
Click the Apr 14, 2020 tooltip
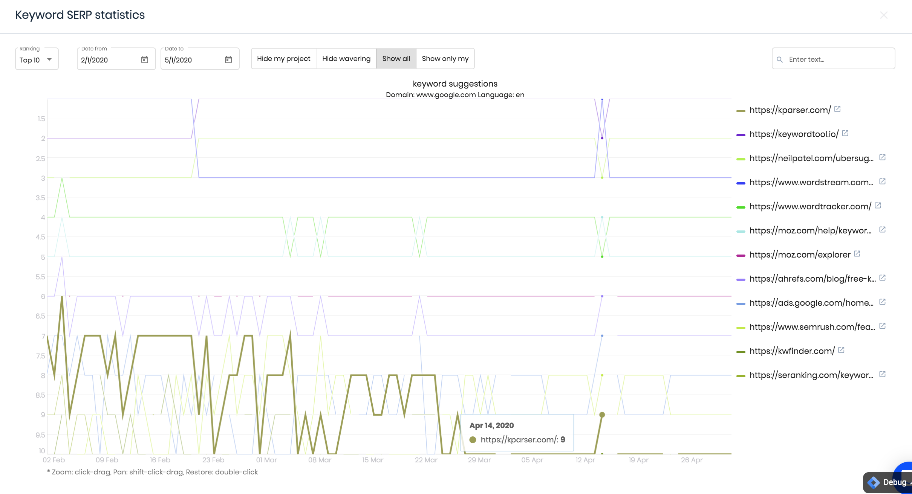coord(517,433)
